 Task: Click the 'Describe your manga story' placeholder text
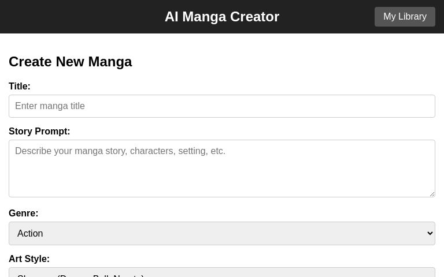click(x=120, y=151)
